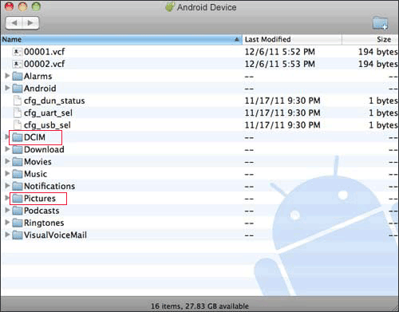Click the 00001.vcf contact file icon

(x=17, y=52)
